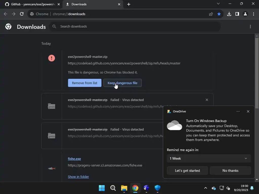This screenshot has height=194, width=259.
Task: Close the Downloads tab
Action: point(119,4)
